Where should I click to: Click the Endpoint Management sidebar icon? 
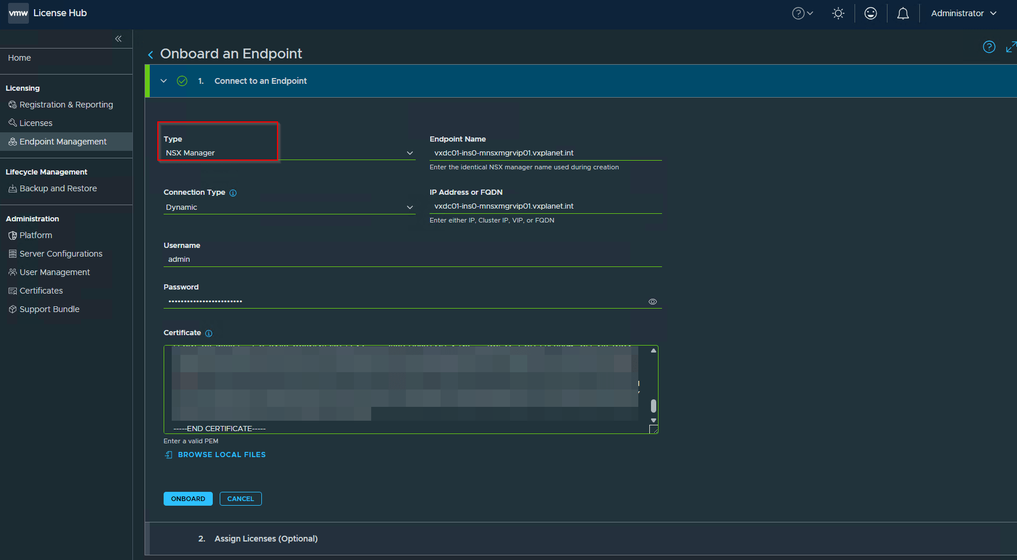pyautogui.click(x=13, y=142)
